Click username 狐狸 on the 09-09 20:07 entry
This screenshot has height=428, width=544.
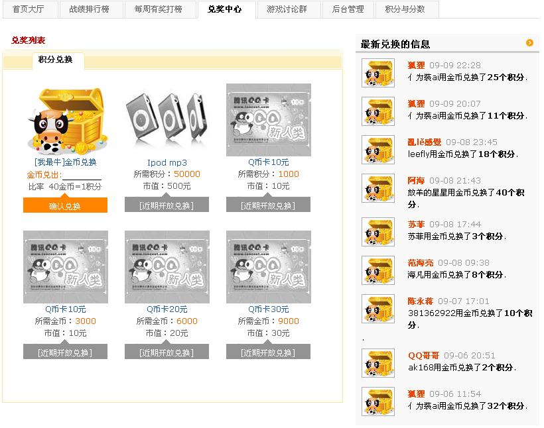417,103
